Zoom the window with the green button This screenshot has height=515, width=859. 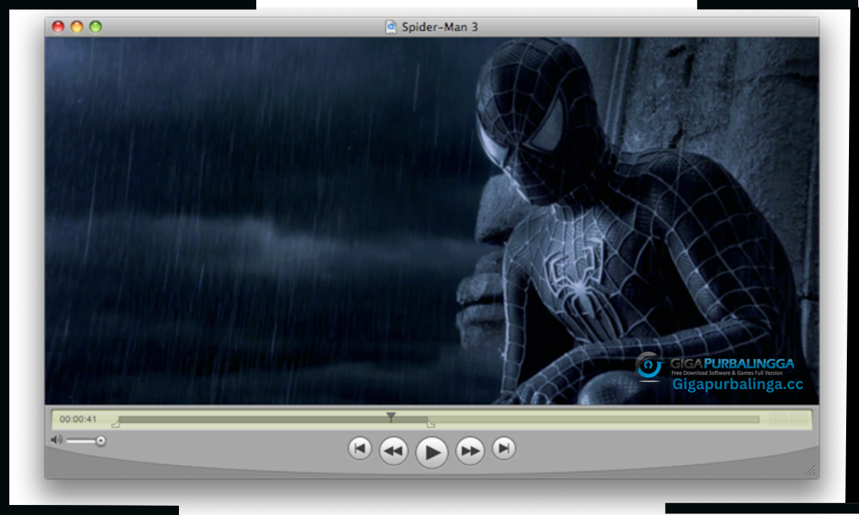(95, 27)
